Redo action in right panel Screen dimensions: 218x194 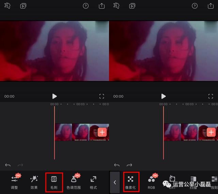point(129,165)
